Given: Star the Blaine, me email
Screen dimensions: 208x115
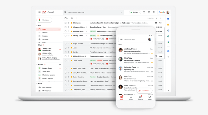Looking at the screenshot, I should point(69,23).
